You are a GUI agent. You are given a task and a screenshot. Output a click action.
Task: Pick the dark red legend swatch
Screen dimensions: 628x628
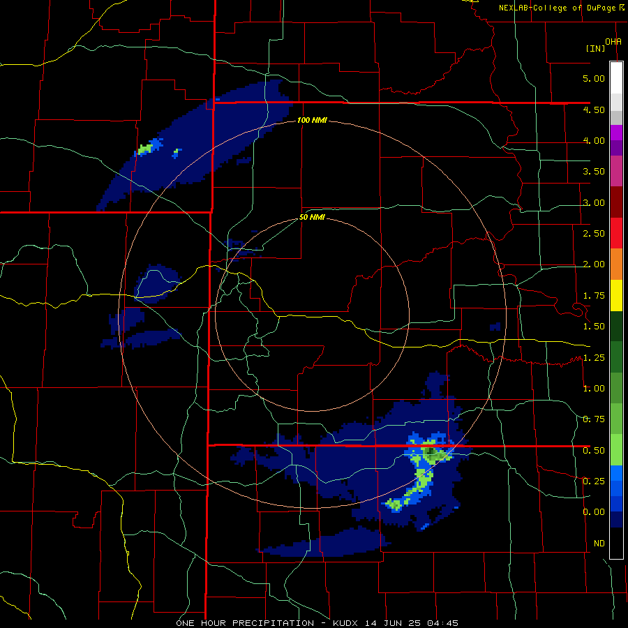coord(616,202)
